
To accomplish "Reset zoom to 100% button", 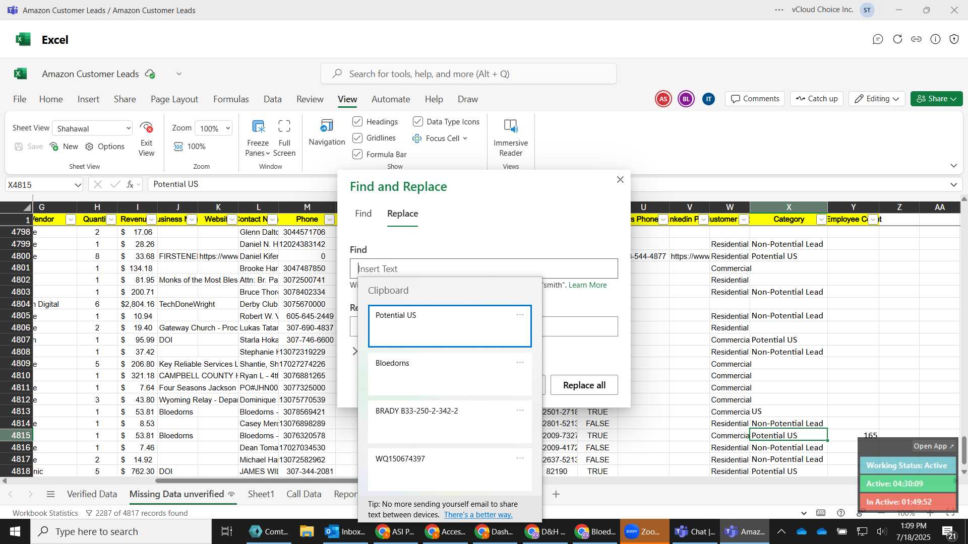I will pyautogui.click(x=190, y=147).
